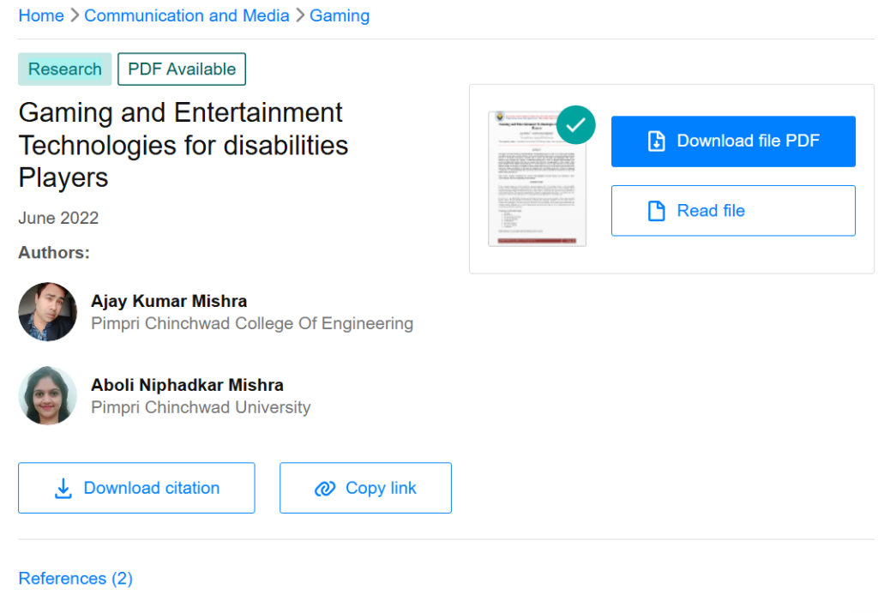Click the green checkmark badge on the PDF preview
This screenshot has width=878, height=613.
click(x=575, y=124)
